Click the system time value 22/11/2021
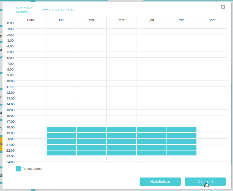The width and height of the screenshot is (233, 191). pos(58,10)
